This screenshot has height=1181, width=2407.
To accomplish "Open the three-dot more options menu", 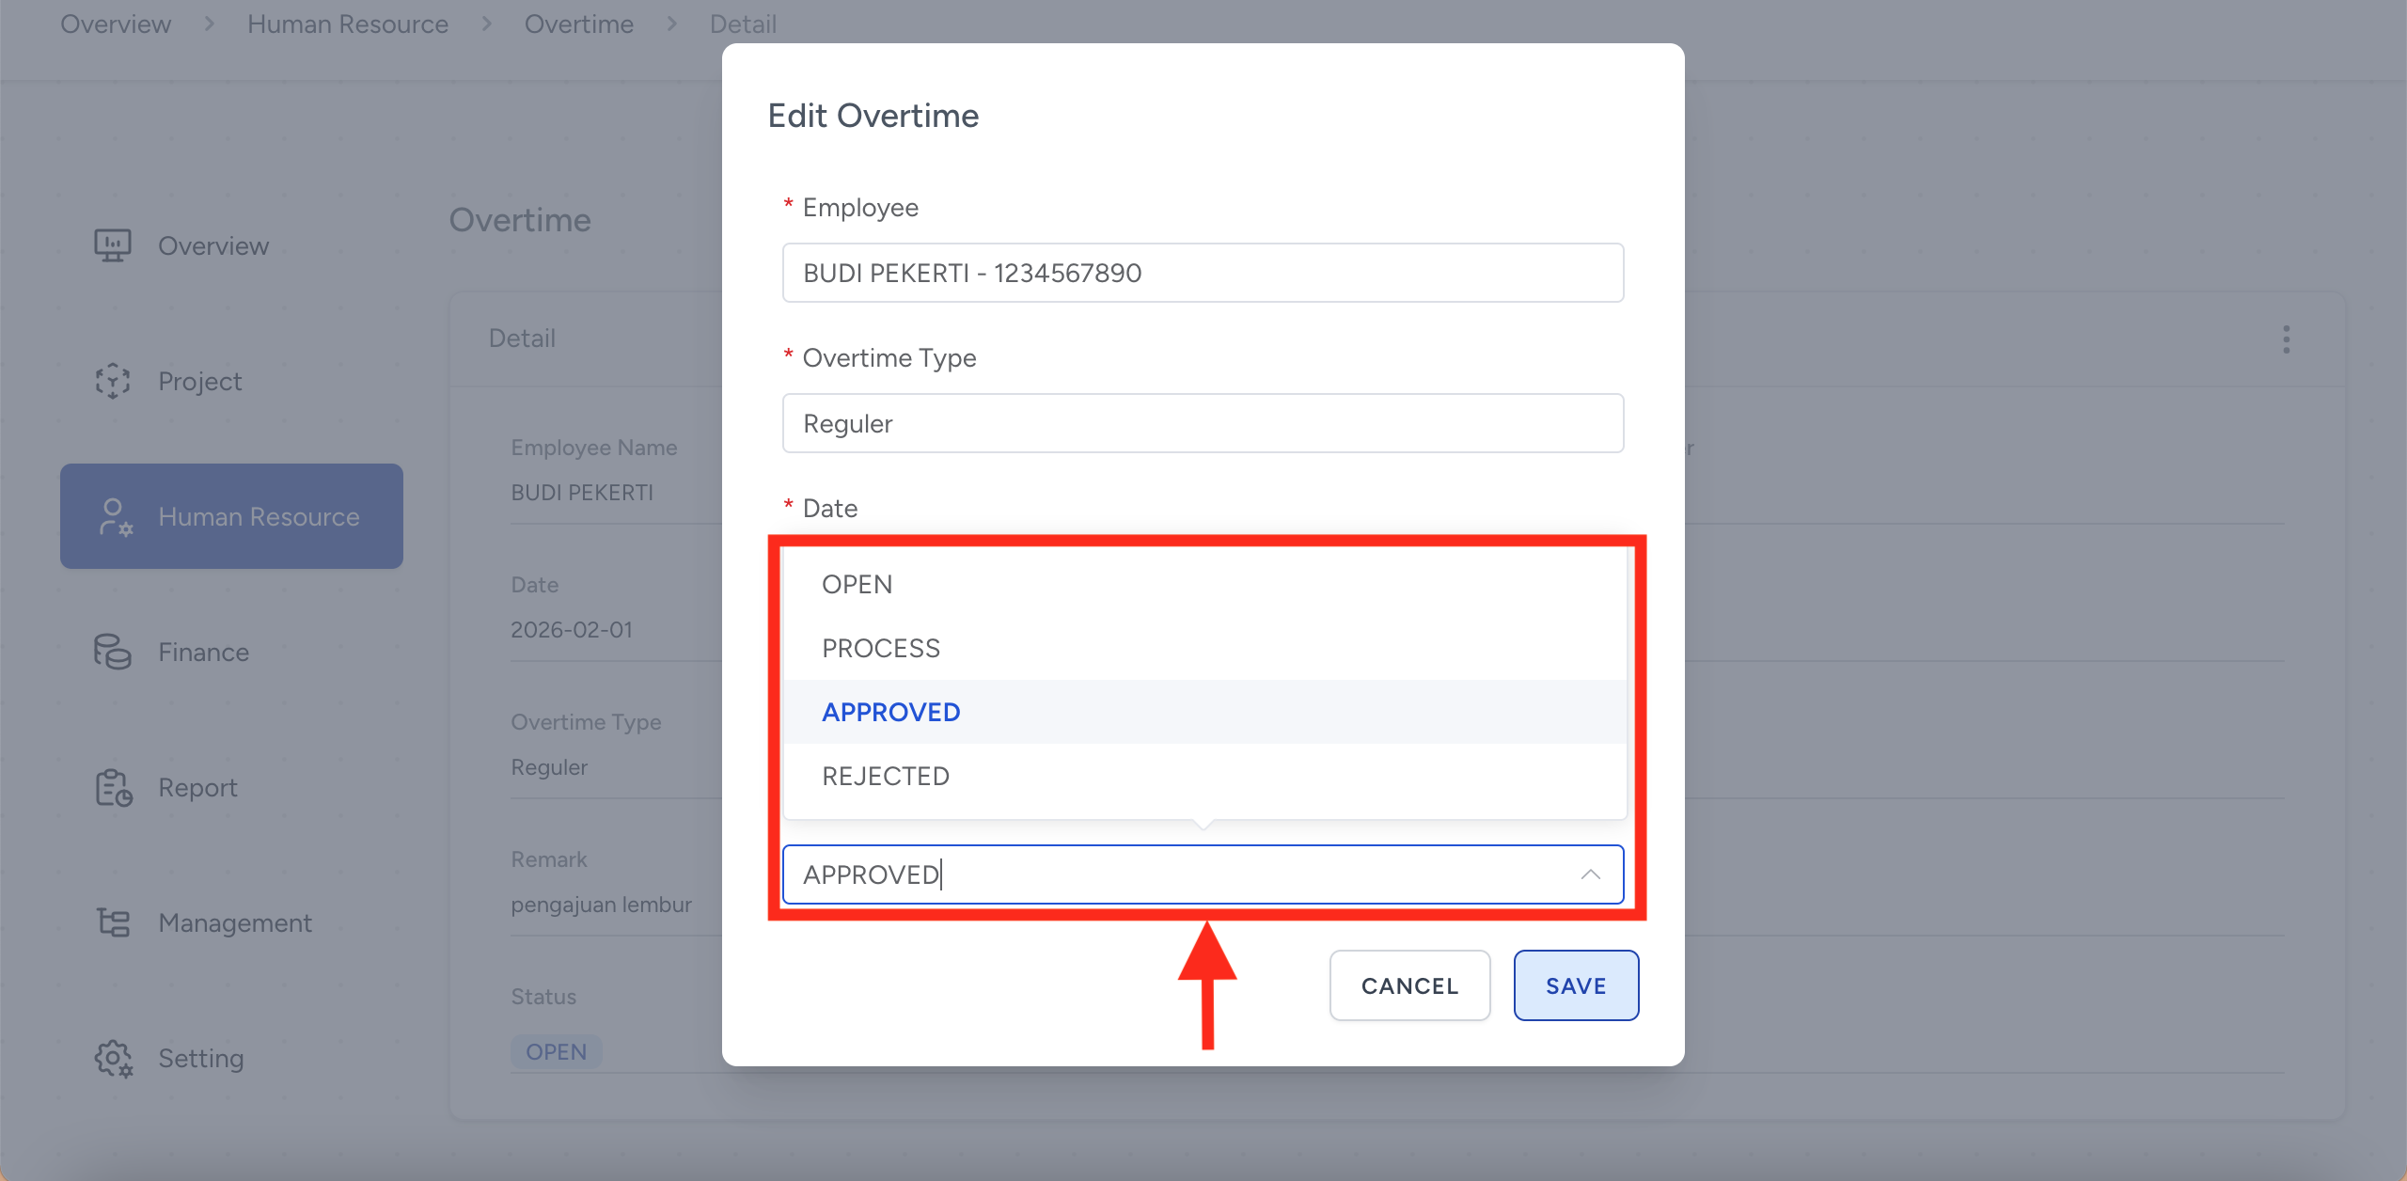I will [2286, 339].
